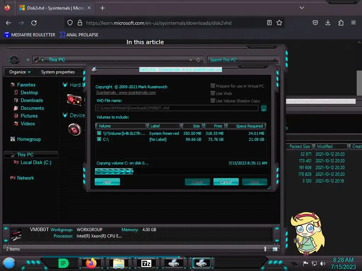Switch Explorer to large icons view
Viewport: 362px width, 271px height.
(275, 249)
